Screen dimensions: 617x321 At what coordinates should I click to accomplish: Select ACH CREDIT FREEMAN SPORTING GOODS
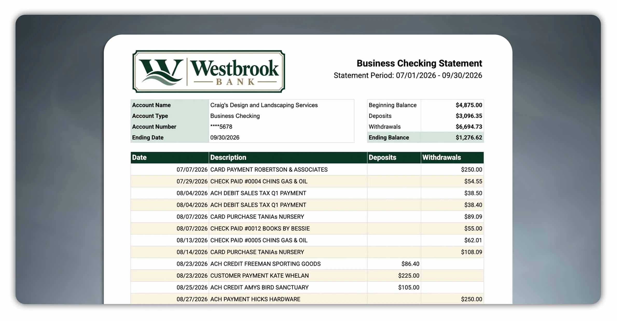[265, 264]
